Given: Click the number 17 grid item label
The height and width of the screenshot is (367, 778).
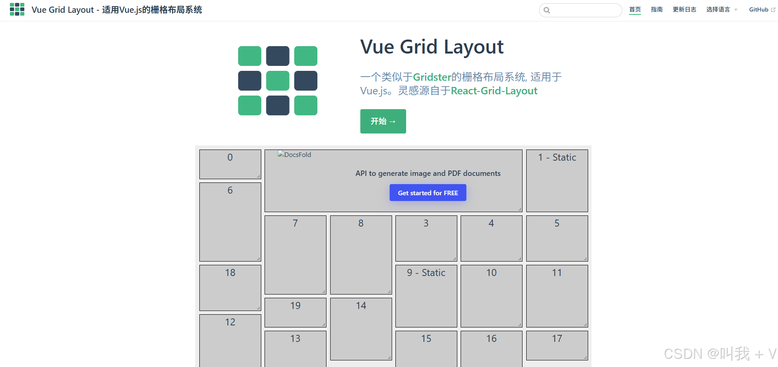Looking at the screenshot, I should click(x=557, y=339).
